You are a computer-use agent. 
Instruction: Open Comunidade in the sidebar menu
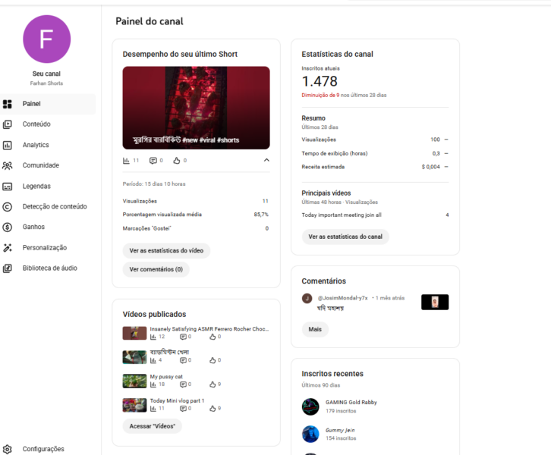48,165
